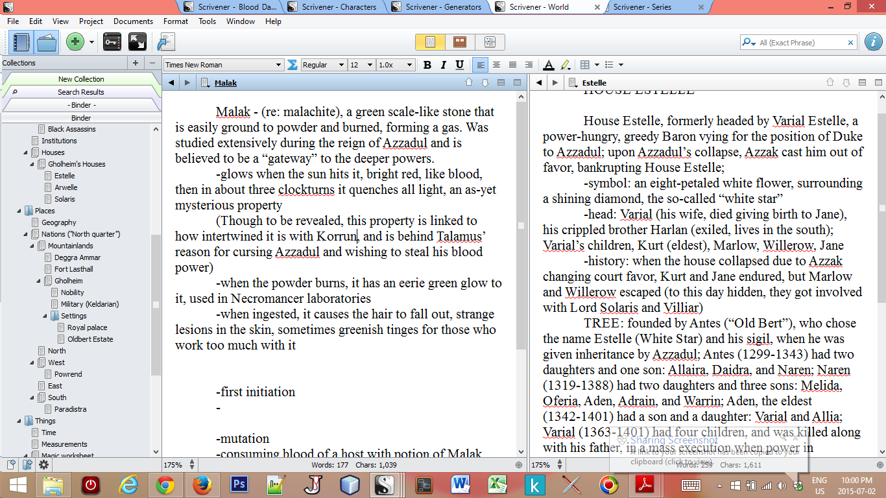Select the Search Results collection

[81, 92]
